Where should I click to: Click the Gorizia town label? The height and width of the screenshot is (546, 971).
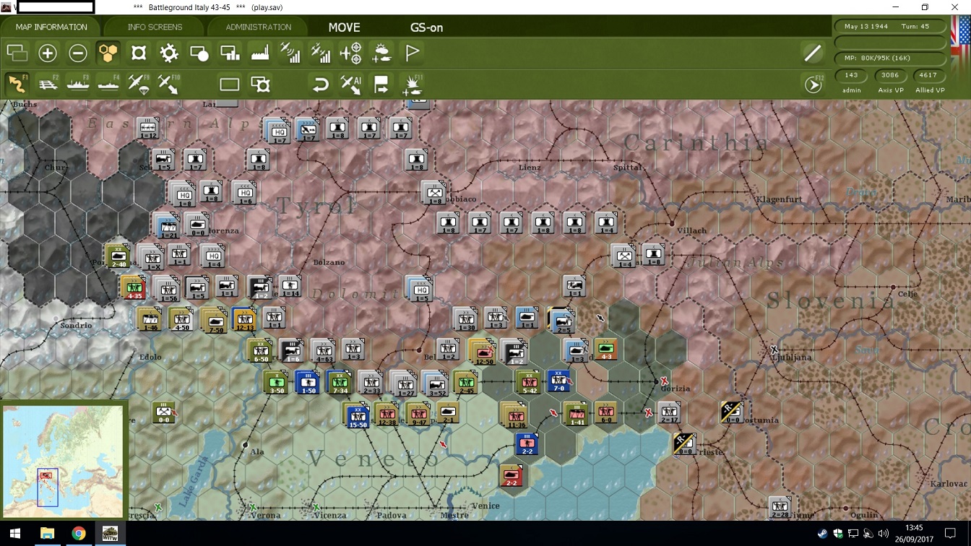[676, 389]
